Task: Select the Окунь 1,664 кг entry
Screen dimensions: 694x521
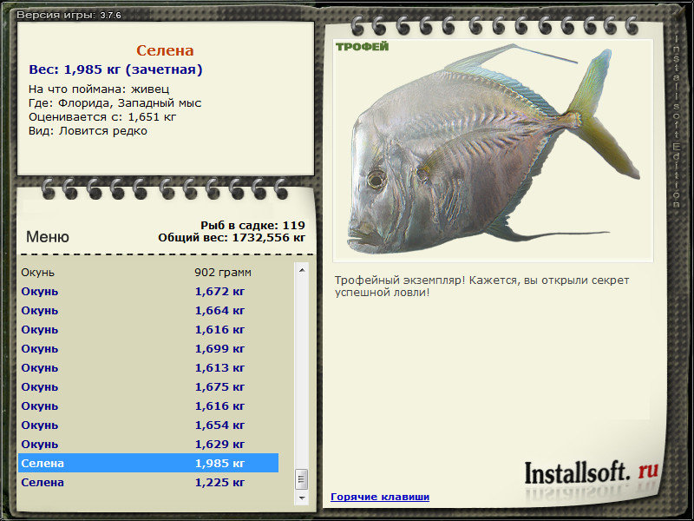Action: (x=148, y=311)
